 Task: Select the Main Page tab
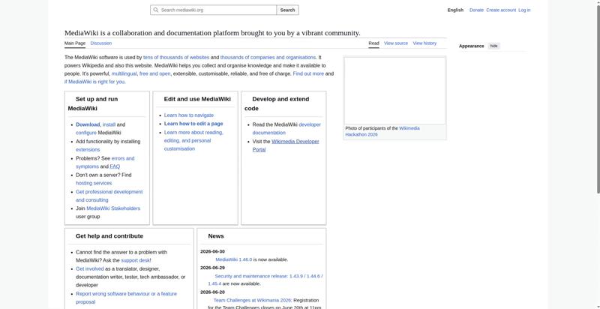click(x=75, y=43)
